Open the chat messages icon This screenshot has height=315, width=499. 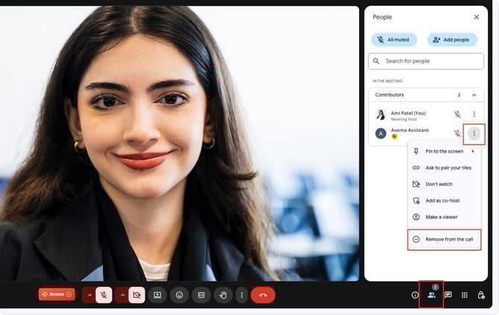coord(448,295)
